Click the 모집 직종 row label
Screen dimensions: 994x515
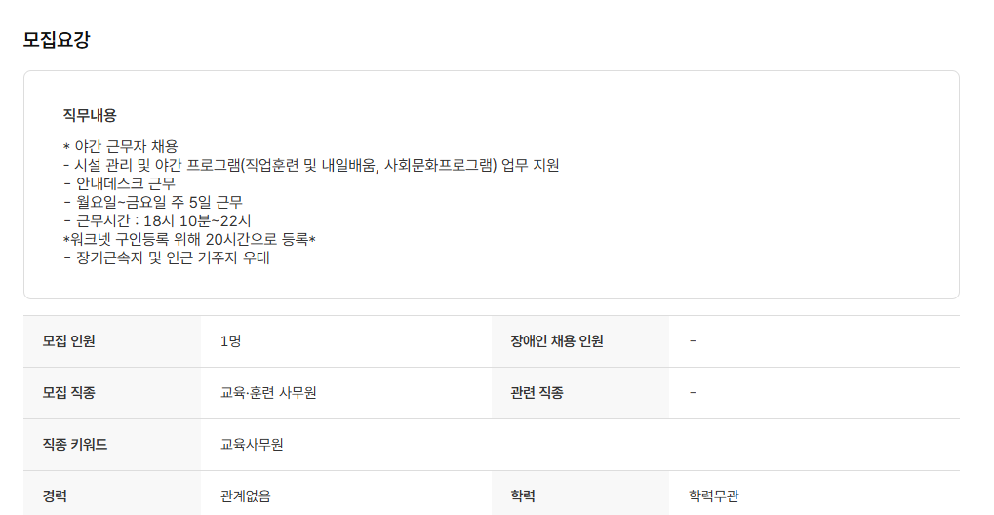[69, 393]
